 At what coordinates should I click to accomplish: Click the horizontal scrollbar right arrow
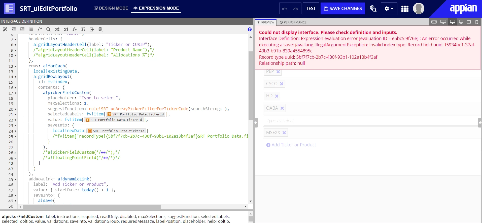pos(245,207)
